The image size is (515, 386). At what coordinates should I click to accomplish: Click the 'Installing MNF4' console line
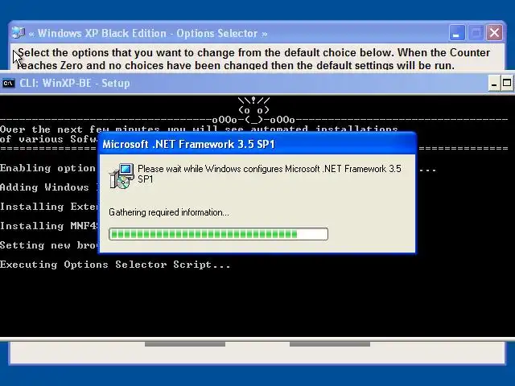coord(49,226)
